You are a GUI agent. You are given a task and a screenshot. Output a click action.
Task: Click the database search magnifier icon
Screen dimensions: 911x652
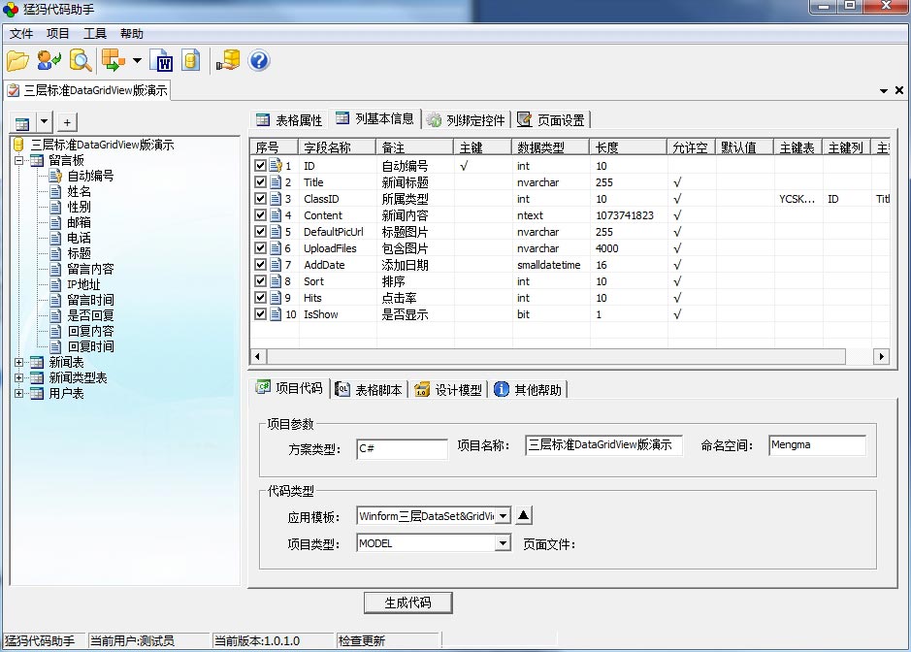click(x=81, y=61)
